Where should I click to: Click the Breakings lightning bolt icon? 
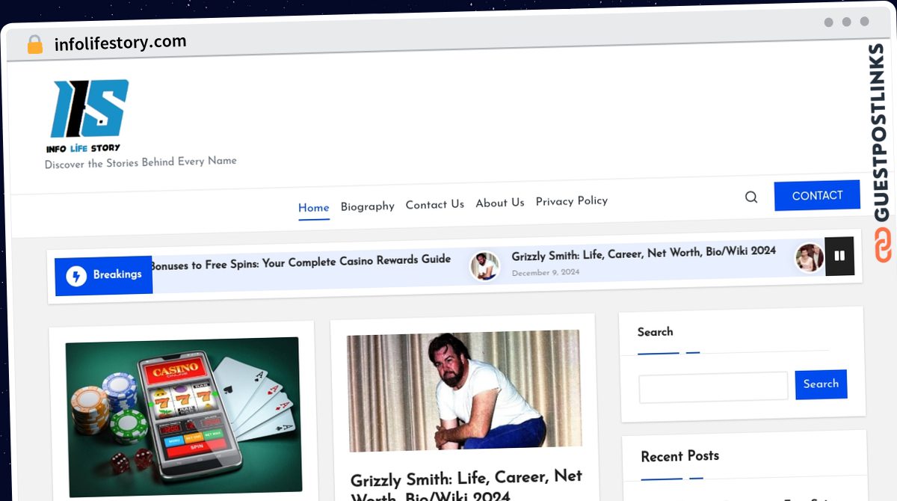pyautogui.click(x=76, y=276)
